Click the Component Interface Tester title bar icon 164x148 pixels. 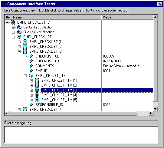[x=4, y=4]
